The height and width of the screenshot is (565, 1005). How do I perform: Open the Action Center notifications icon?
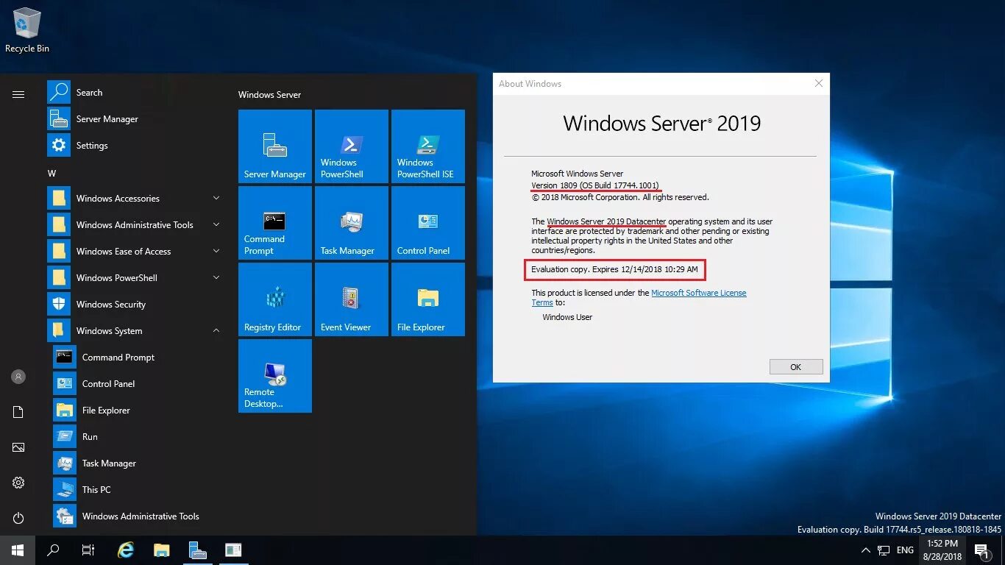981,550
